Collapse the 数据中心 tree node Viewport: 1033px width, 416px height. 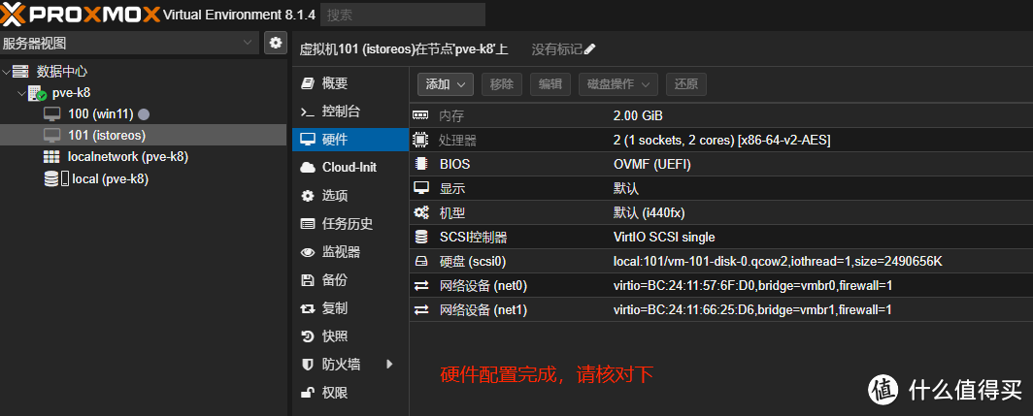pyautogui.click(x=6, y=71)
